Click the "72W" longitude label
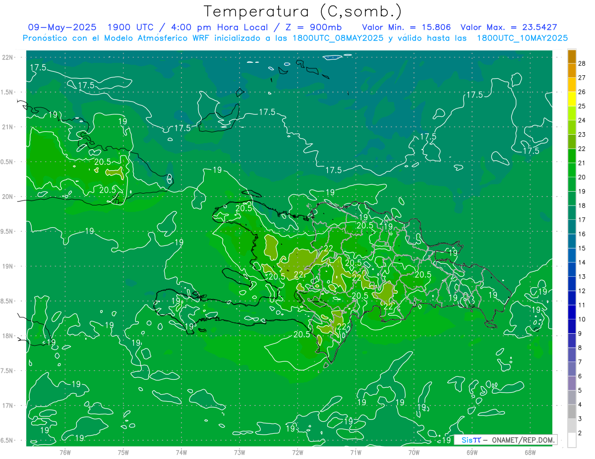 297,453
